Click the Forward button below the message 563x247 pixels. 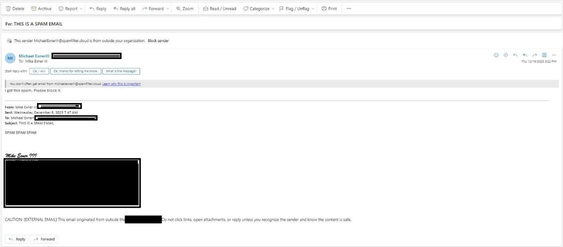pos(44,239)
